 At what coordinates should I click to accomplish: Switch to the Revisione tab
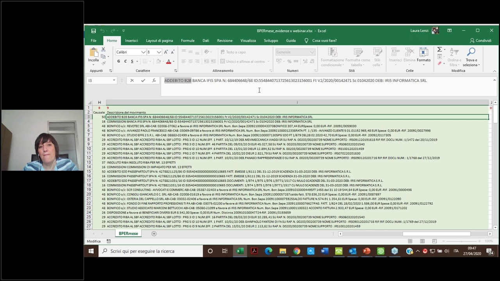[225, 41]
